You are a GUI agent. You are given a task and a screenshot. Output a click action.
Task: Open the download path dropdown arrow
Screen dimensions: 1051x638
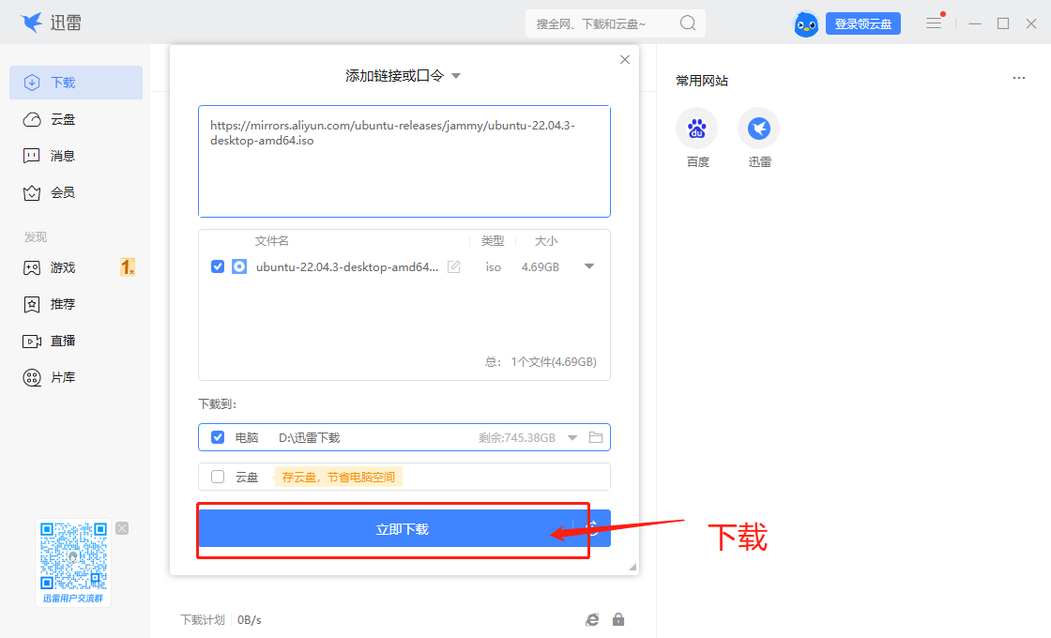[572, 437]
